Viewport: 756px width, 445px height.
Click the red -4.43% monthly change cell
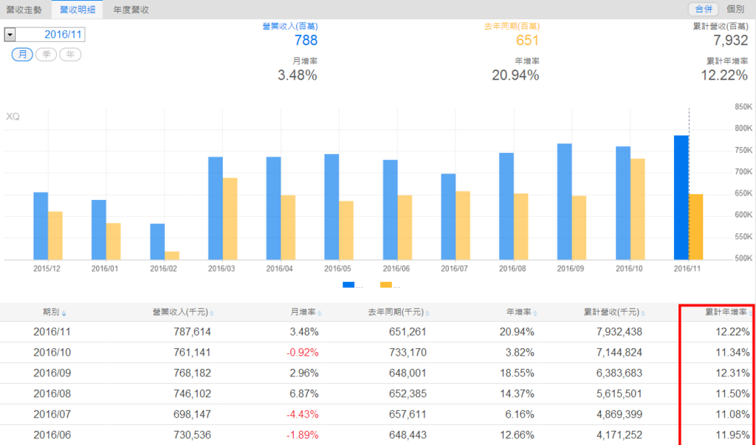coord(303,414)
